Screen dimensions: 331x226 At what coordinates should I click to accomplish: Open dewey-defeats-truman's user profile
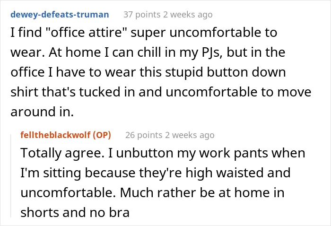tap(60, 15)
